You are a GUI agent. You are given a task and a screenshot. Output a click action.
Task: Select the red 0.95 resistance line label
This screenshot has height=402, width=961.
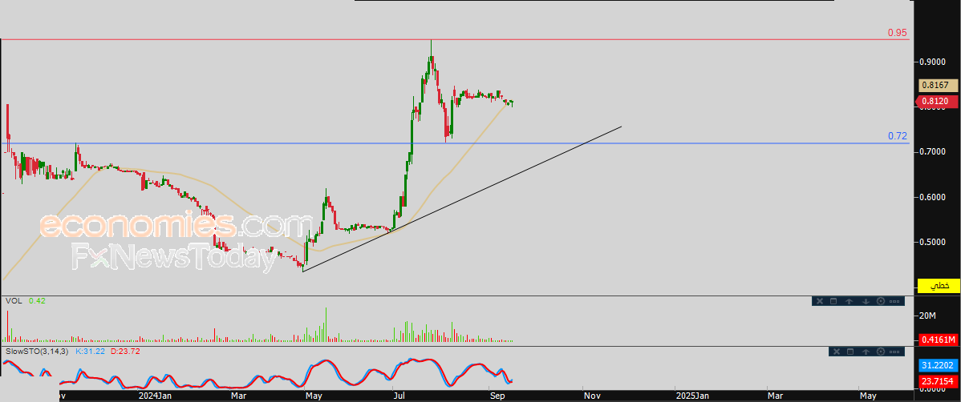point(898,32)
